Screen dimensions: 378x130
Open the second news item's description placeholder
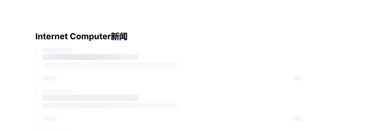tap(110, 106)
